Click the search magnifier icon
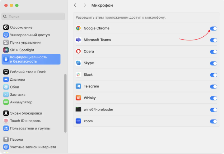Screen dimensions: 224x154 pos(5,16)
